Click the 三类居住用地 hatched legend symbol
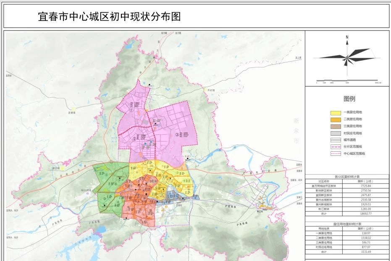 click(336, 126)
